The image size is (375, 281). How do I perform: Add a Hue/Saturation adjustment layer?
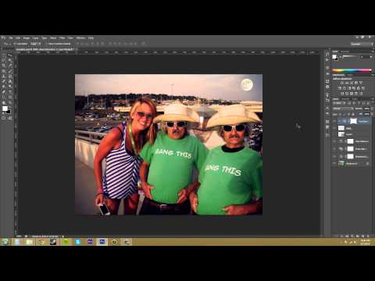pos(340,88)
